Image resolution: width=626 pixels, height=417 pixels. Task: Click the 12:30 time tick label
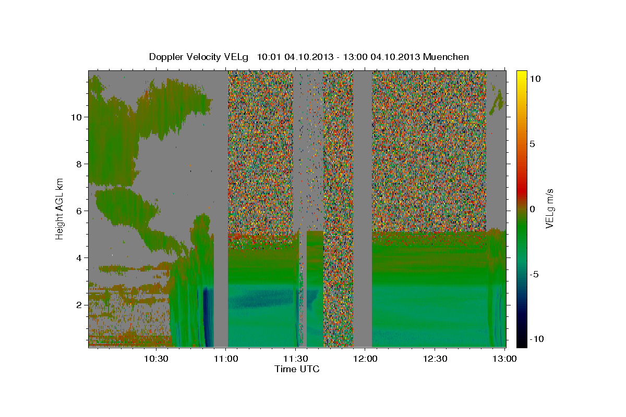click(435, 359)
